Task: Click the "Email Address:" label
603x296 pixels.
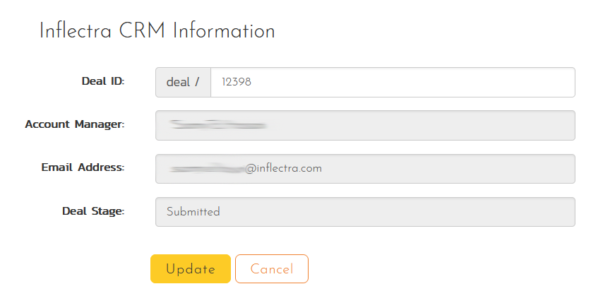Action: pos(83,167)
